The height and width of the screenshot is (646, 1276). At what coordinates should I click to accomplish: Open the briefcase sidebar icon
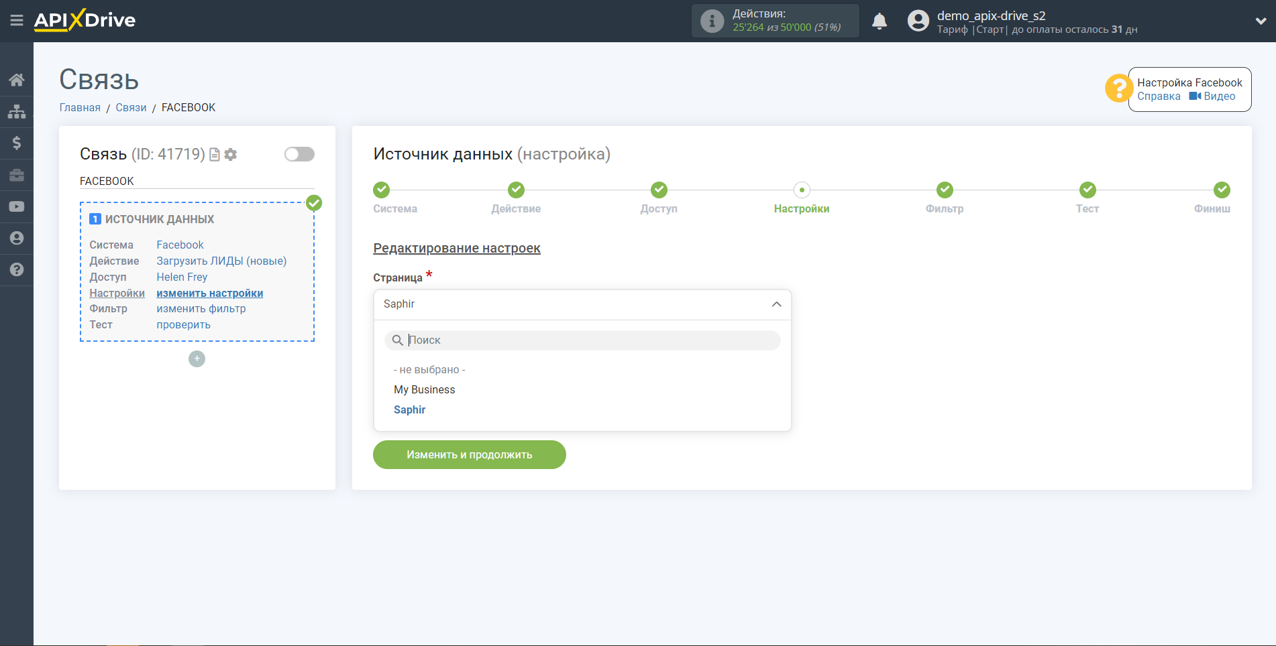[x=17, y=175]
